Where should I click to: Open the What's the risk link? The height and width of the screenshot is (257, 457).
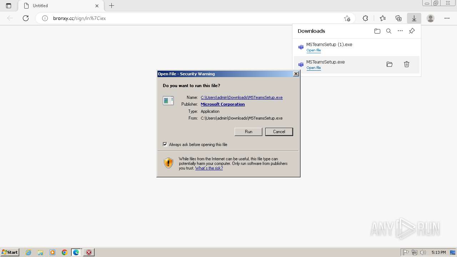click(209, 168)
